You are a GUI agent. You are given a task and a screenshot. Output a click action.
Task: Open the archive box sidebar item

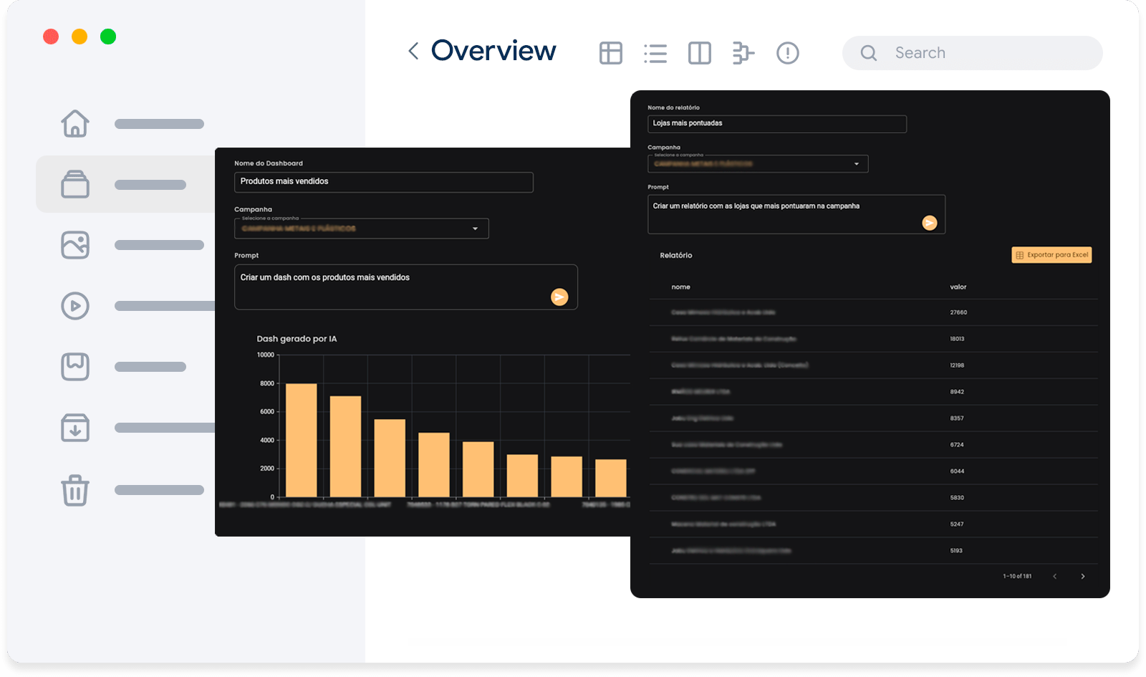(x=75, y=184)
